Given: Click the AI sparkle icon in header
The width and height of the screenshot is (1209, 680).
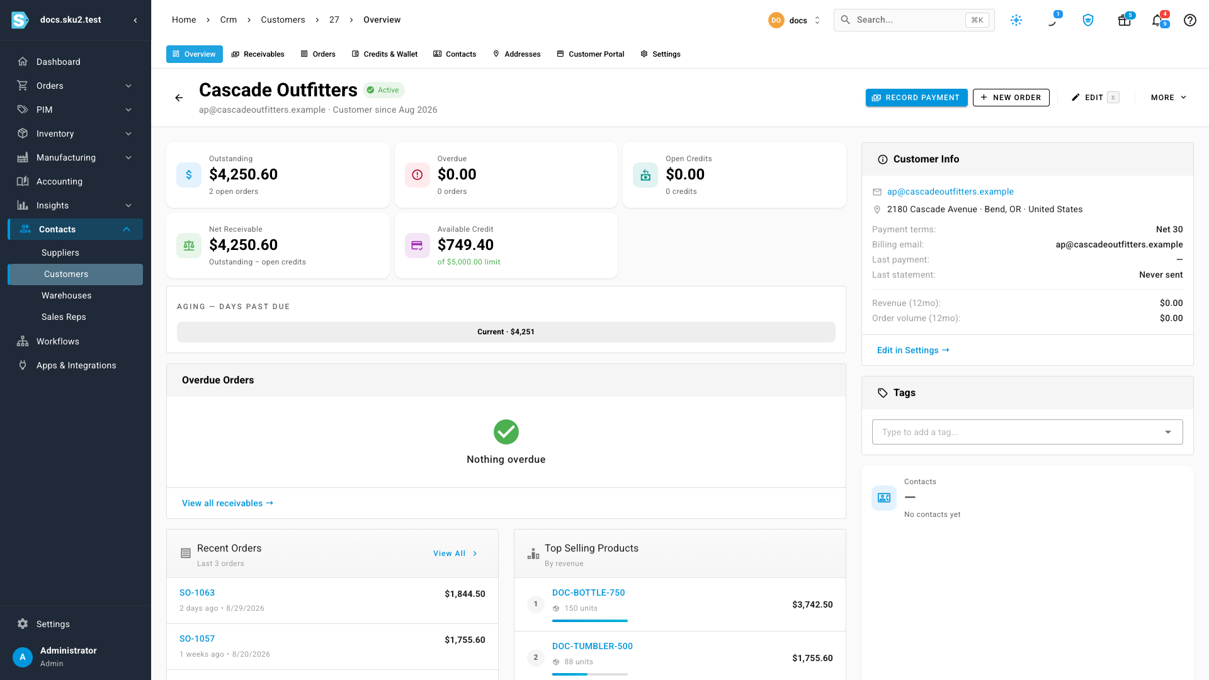Looking at the screenshot, I should click(1016, 20).
